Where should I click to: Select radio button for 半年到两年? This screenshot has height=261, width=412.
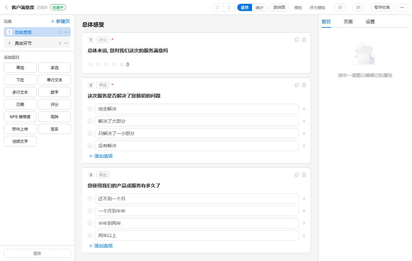[x=90, y=223]
